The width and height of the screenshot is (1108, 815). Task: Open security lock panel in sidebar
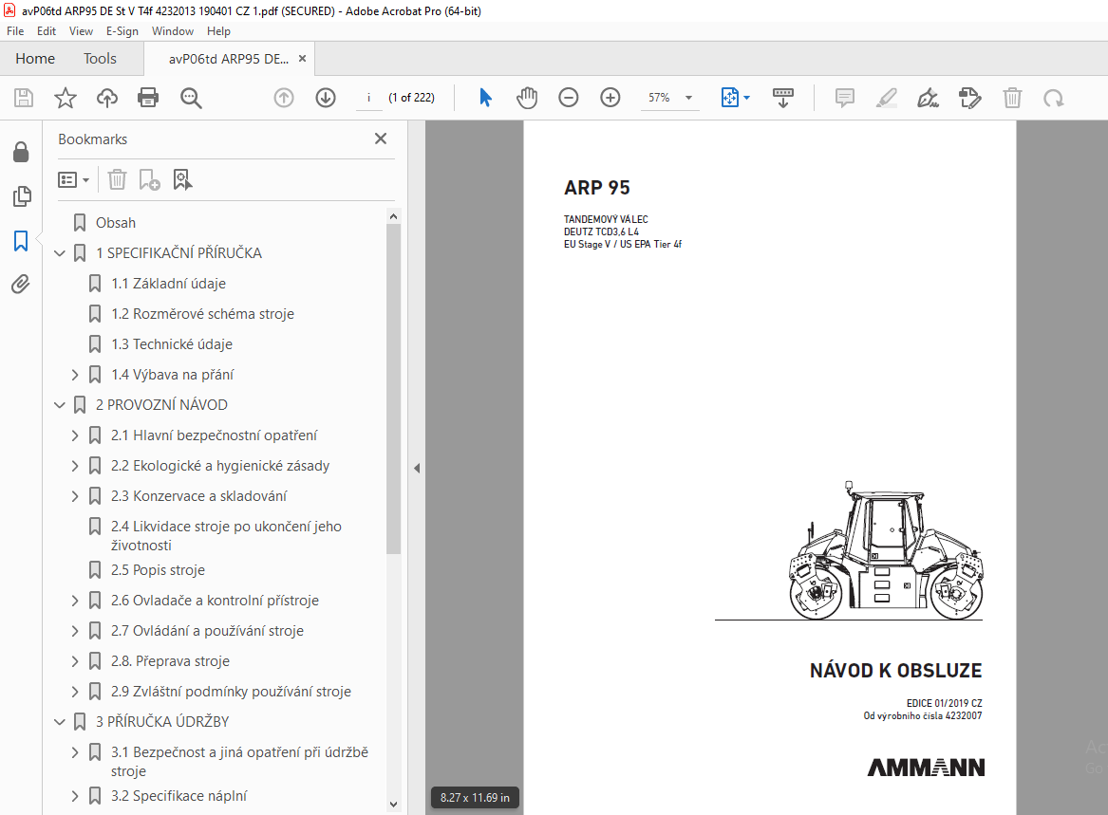[21, 152]
